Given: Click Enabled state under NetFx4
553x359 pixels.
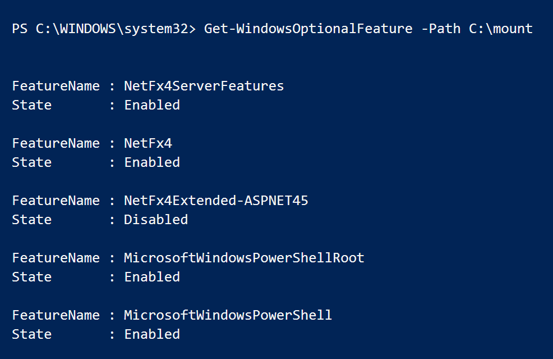Looking at the screenshot, I should click(152, 162).
